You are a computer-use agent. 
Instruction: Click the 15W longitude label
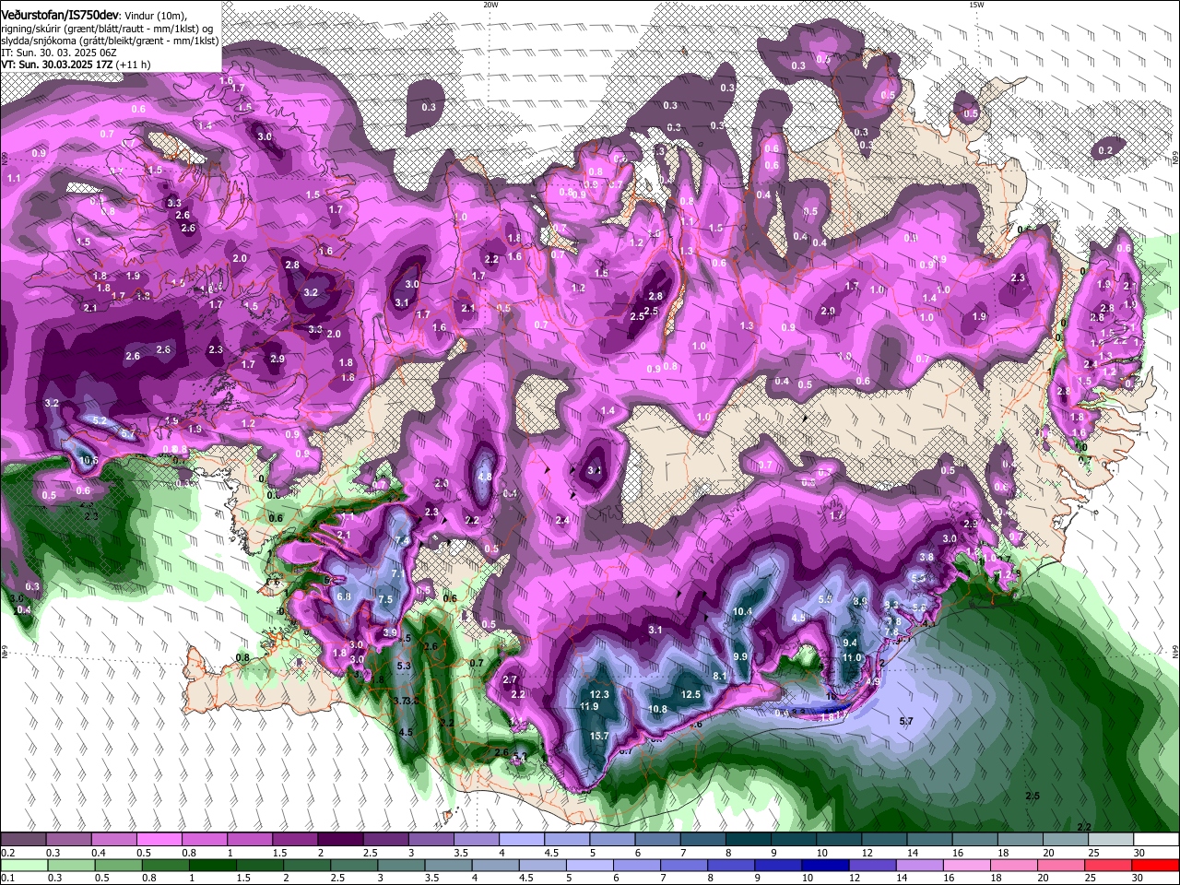(976, 5)
